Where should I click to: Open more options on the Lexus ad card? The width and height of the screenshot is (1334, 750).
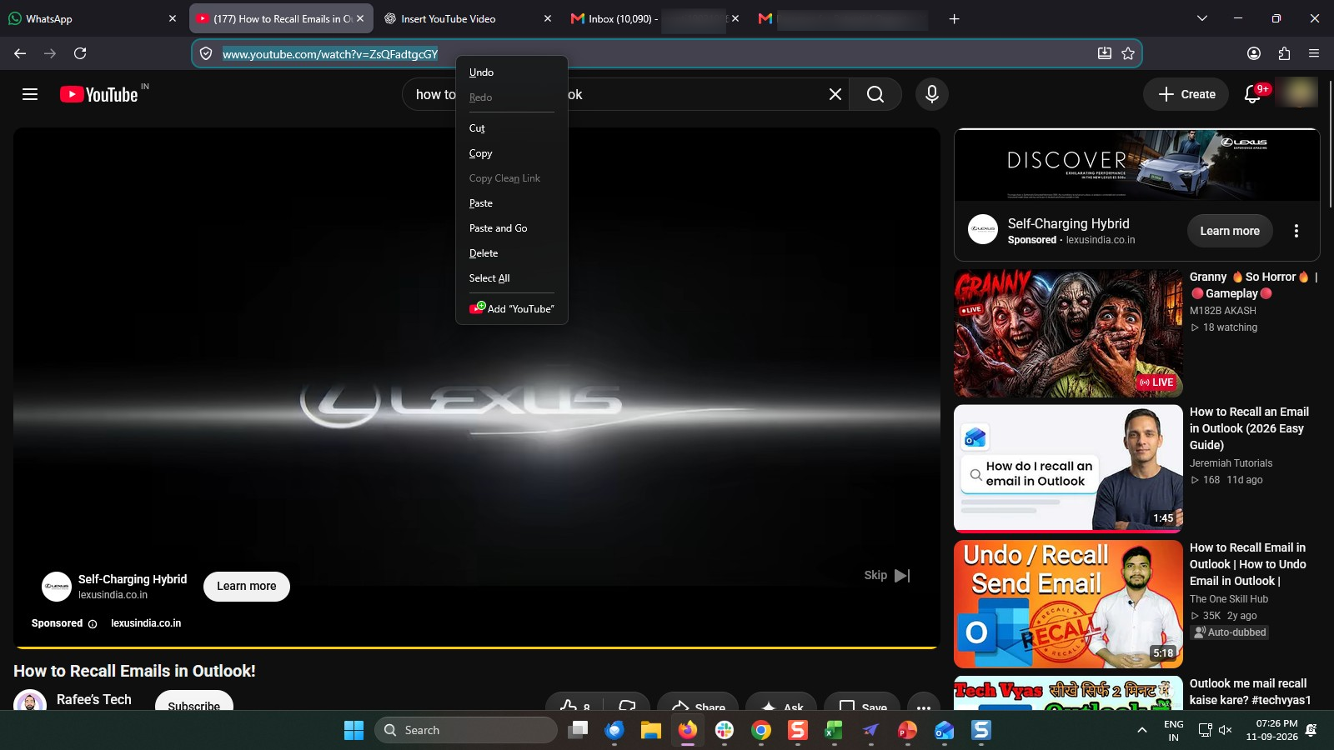tap(1296, 231)
